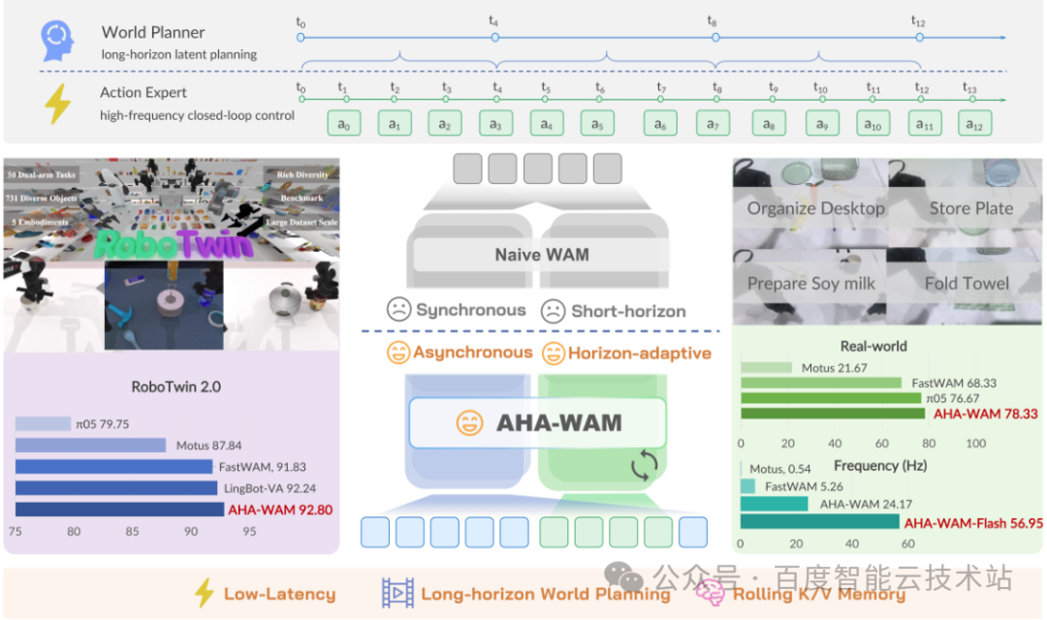This screenshot has width=1047, height=620.
Task: Click the Organize Desktop task thumbnail
Action: click(x=810, y=204)
